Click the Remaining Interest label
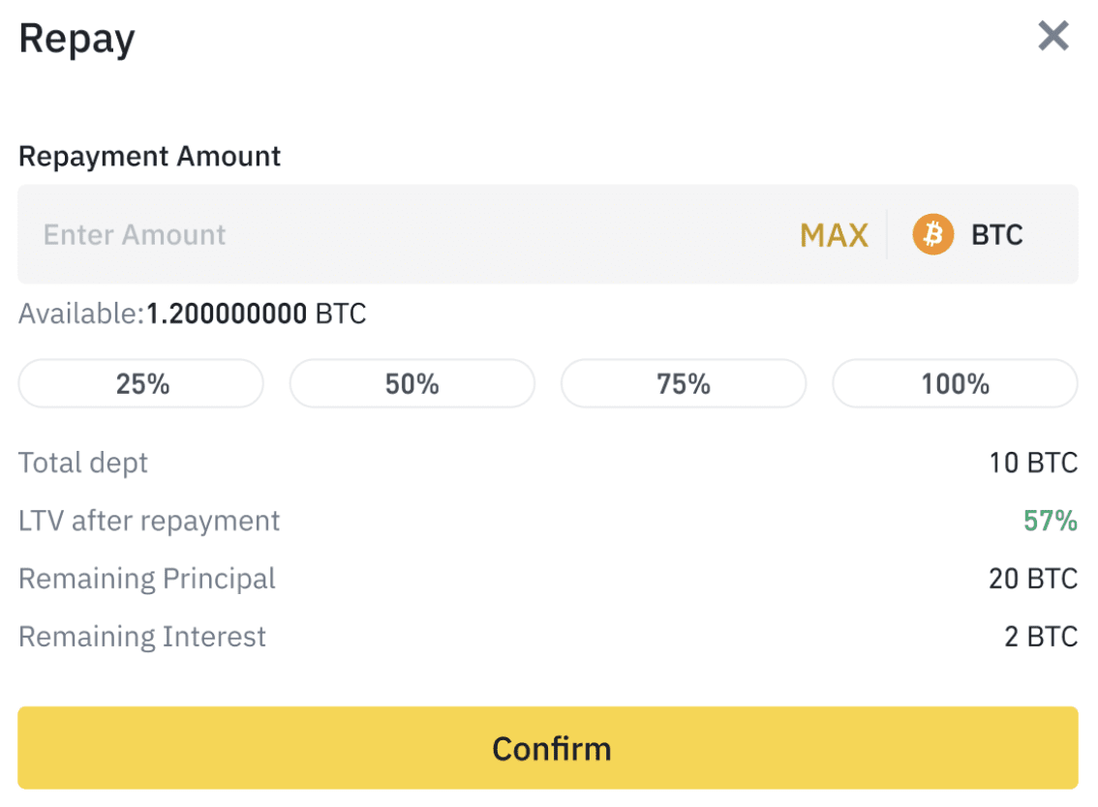Viewport: 1098px width, 807px height. (142, 637)
